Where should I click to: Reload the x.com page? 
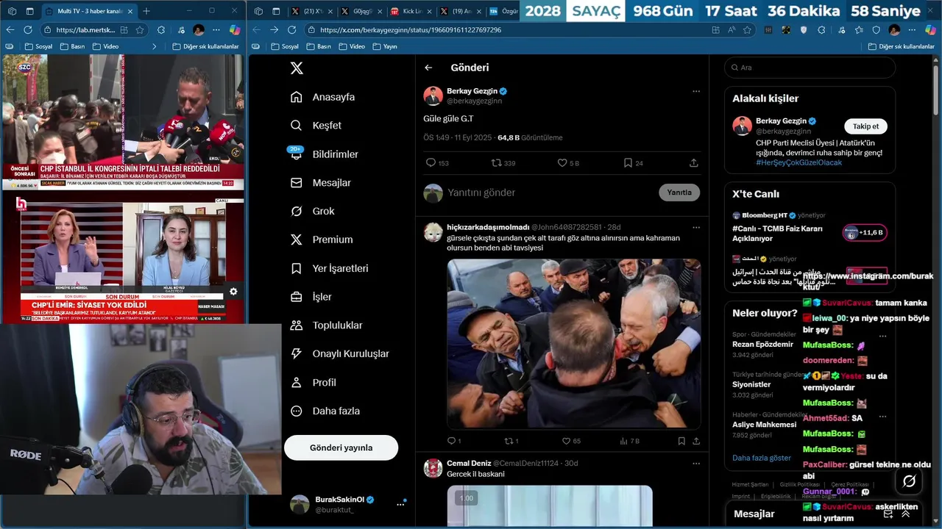[291, 30]
